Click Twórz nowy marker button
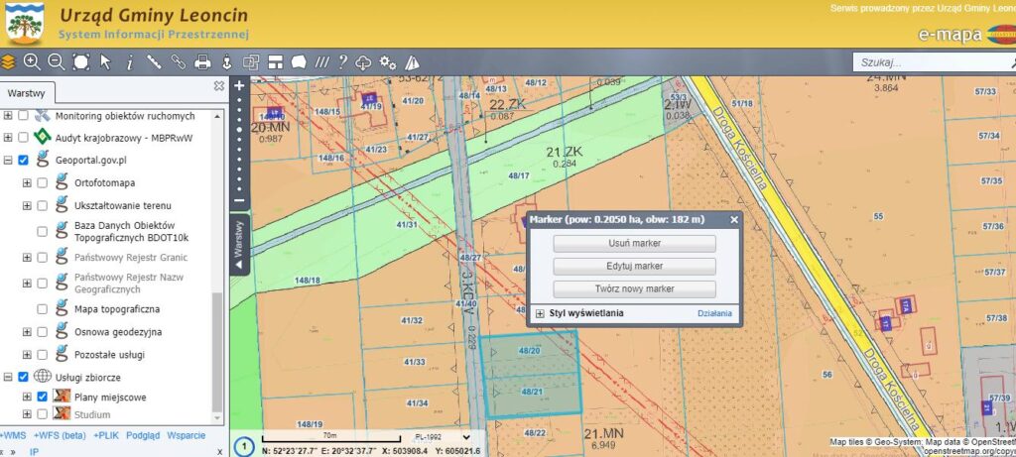This screenshot has height=457, width=1016. click(x=634, y=288)
